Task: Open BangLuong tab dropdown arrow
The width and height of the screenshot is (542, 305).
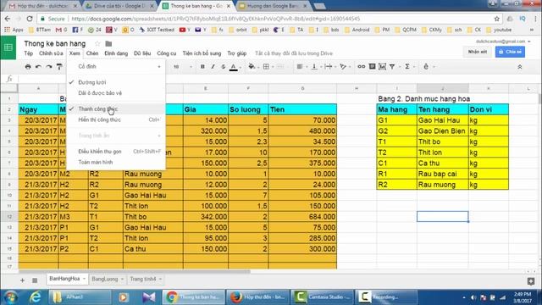Action: pyautogui.click(x=122, y=279)
